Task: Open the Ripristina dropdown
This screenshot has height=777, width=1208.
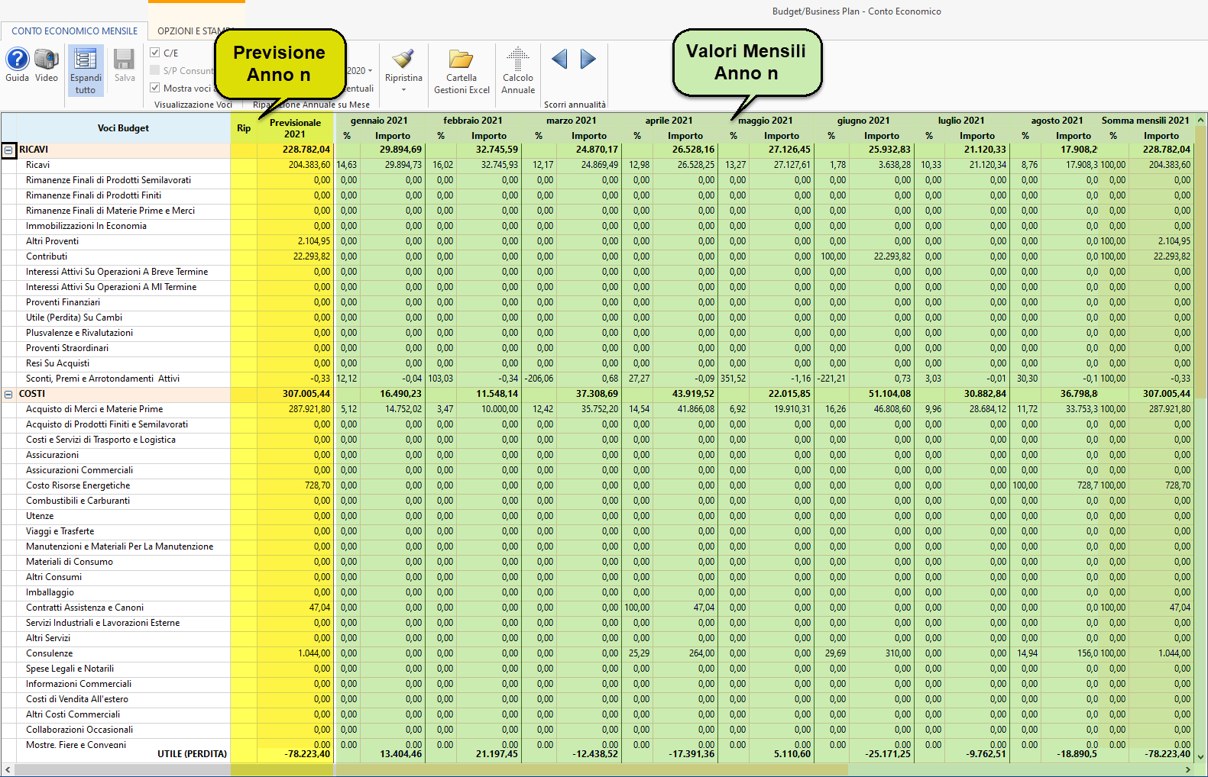Action: (403, 89)
